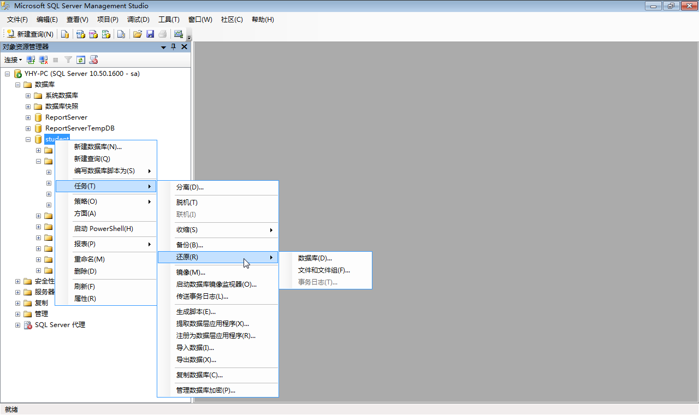This screenshot has height=415, width=699.
Task: Open the 收缩(S) submenu
Action: (218, 229)
